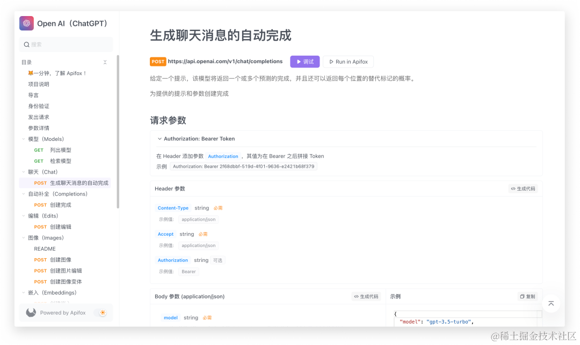Screen dimensions: 580x345
Task: Open POST 创建图片编辑 endpoint
Action: click(x=66, y=271)
